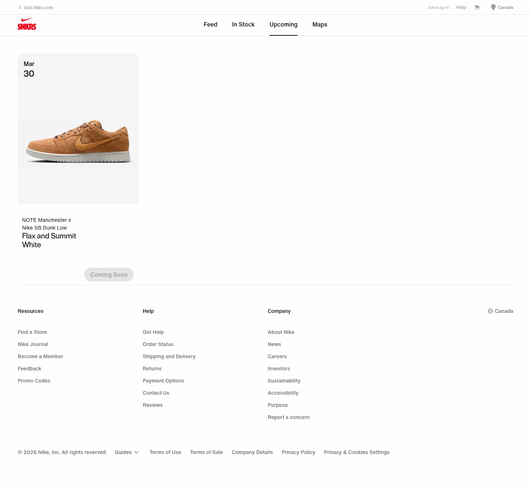Open the Maps tab
531x492 pixels.
319,24
